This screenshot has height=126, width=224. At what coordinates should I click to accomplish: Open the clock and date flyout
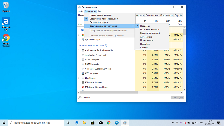click(x=210, y=123)
